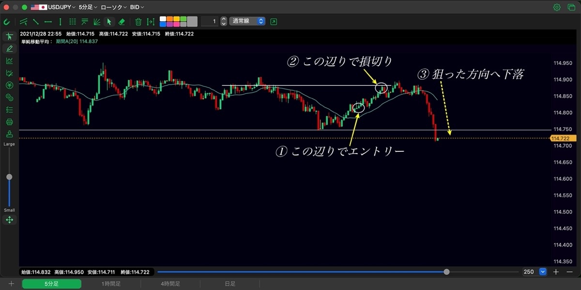This screenshot has height=290, width=581.
Task: Select the horizontal line drawing tool
Action: (x=48, y=21)
